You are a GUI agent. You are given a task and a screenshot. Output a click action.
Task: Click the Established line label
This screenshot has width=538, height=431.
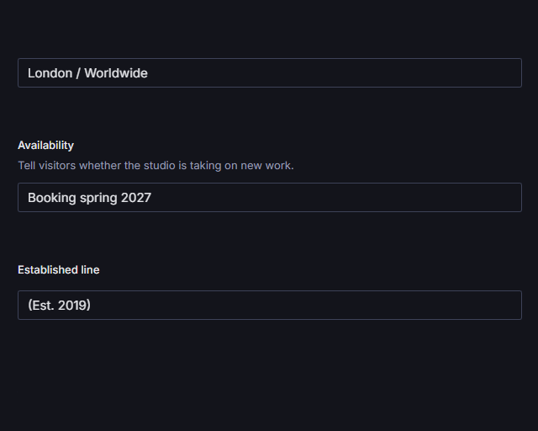pos(59,270)
